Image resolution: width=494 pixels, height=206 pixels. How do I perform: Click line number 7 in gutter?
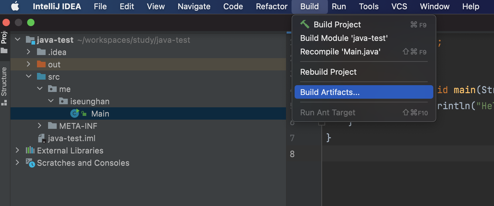pos(292,138)
